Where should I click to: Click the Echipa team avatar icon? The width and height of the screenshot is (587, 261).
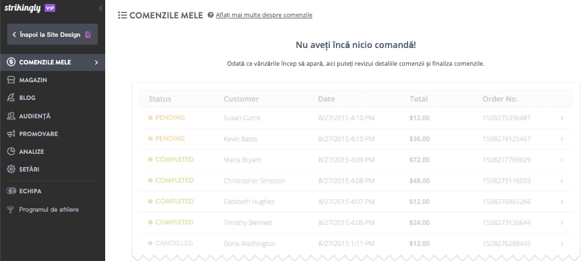point(11,191)
